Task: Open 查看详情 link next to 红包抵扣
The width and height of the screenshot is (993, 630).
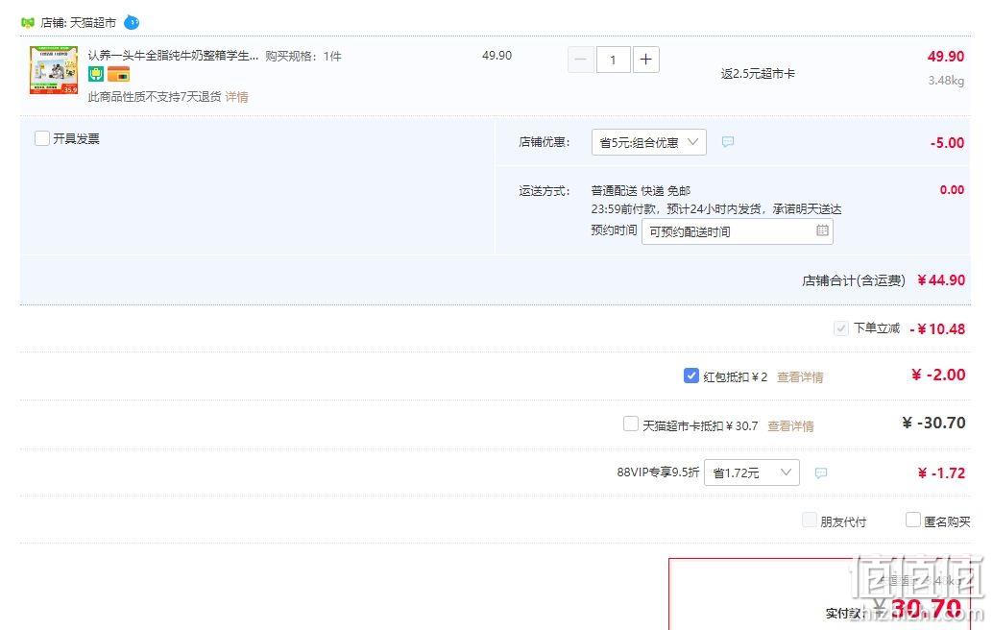Action: (800, 377)
